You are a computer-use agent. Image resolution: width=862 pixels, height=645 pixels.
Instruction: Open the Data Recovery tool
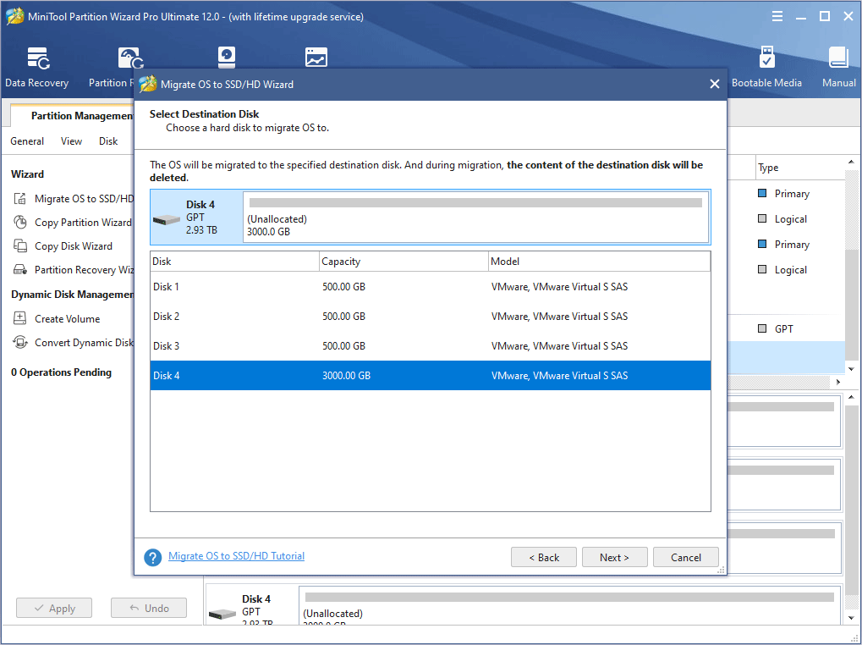pos(37,67)
